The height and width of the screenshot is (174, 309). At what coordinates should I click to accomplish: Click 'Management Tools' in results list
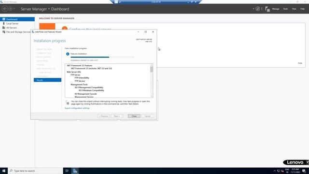coord(79,85)
